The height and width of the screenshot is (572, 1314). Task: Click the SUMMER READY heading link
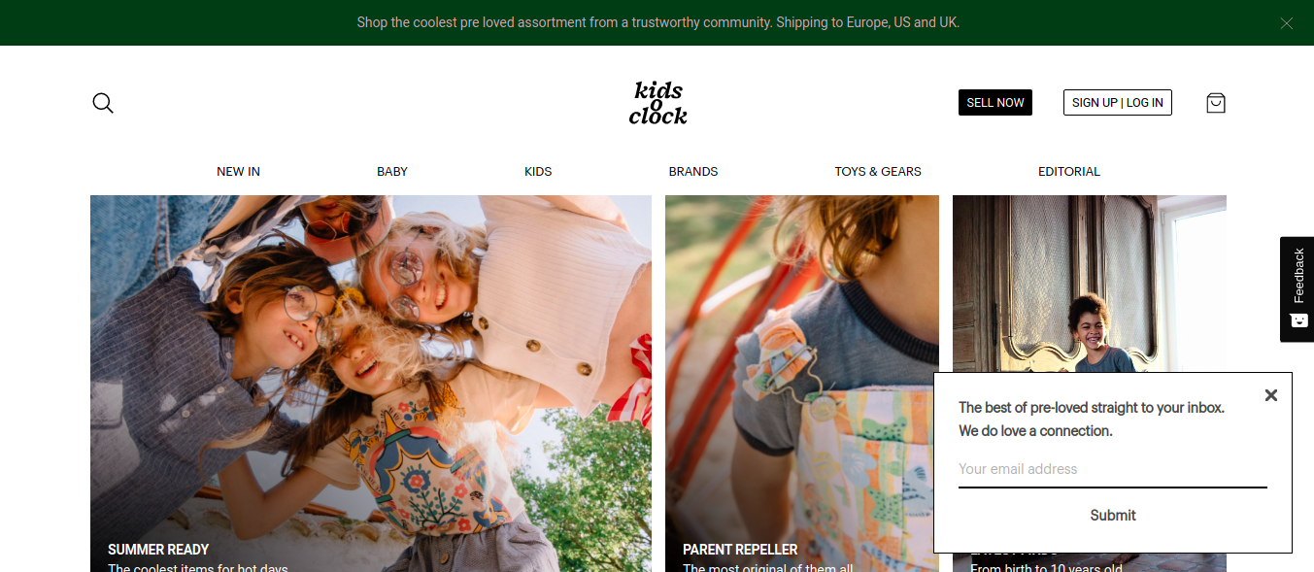pos(158,550)
